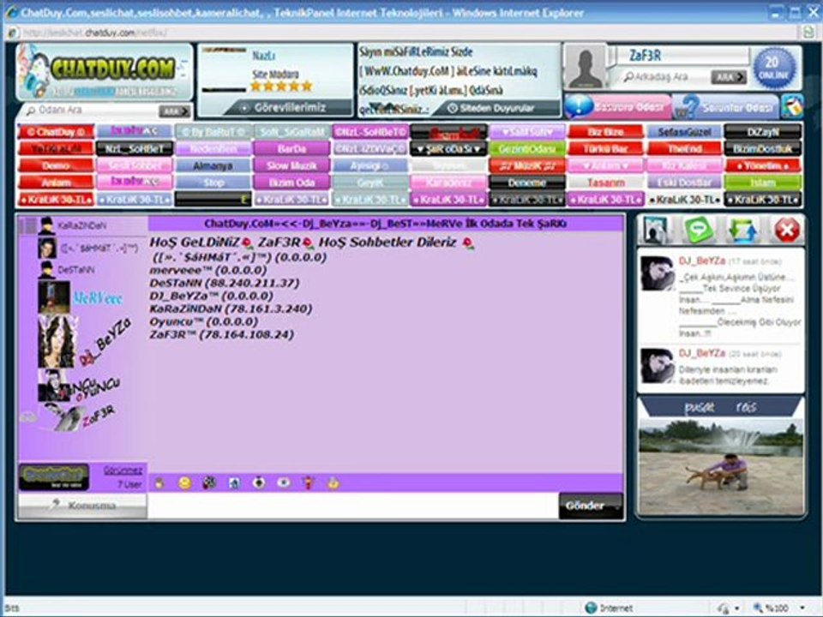Select DeSTaNN in the user list
The image size is (823, 617).
click(x=69, y=270)
